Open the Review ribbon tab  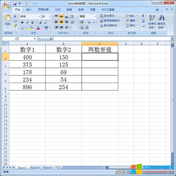click(81, 10)
